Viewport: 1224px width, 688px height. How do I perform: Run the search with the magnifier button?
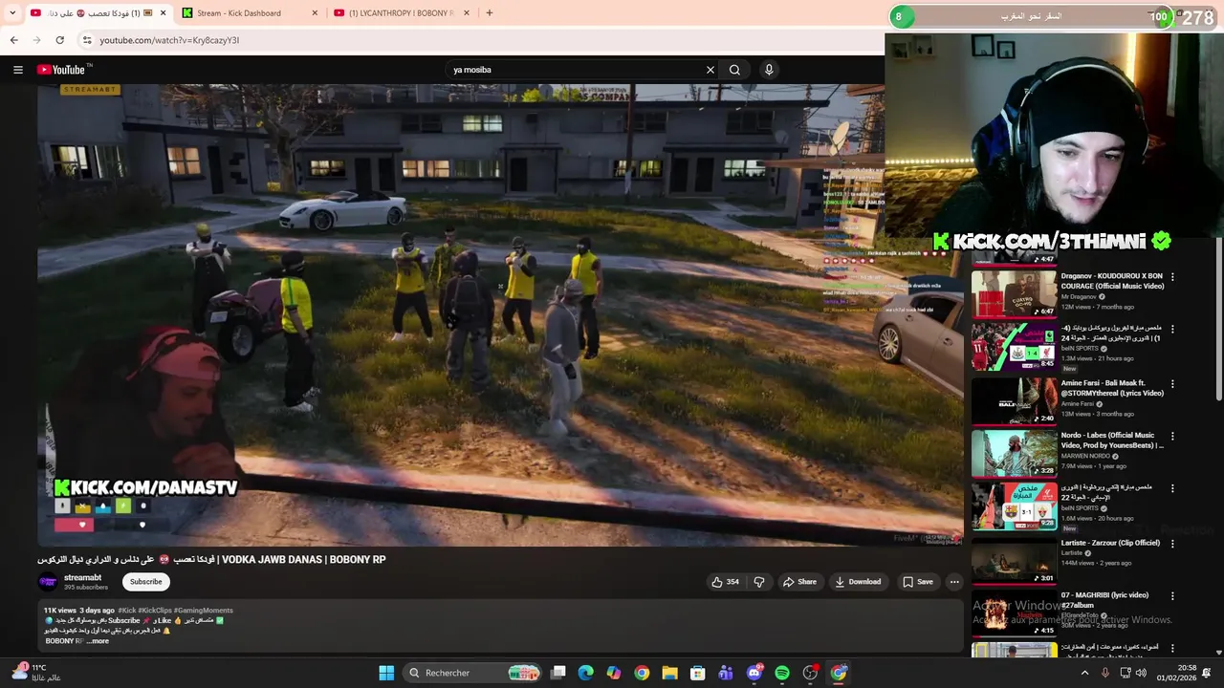734,70
